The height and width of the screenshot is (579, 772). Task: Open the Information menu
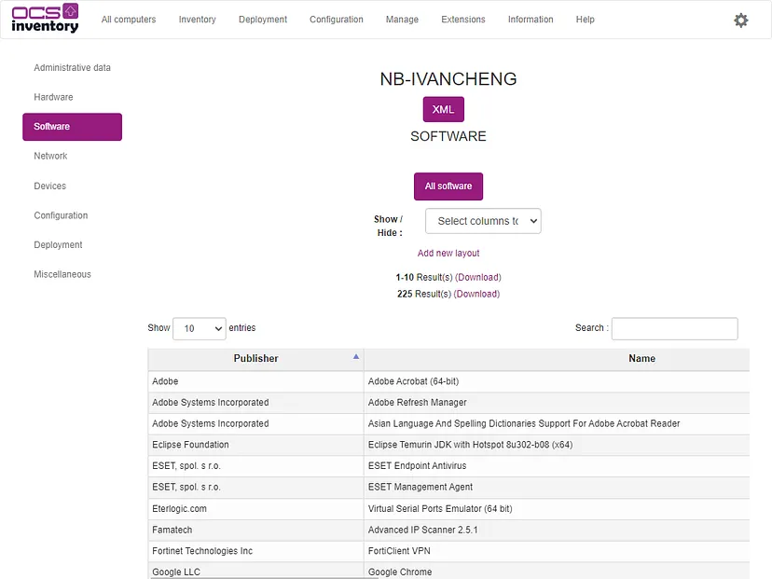pos(531,20)
